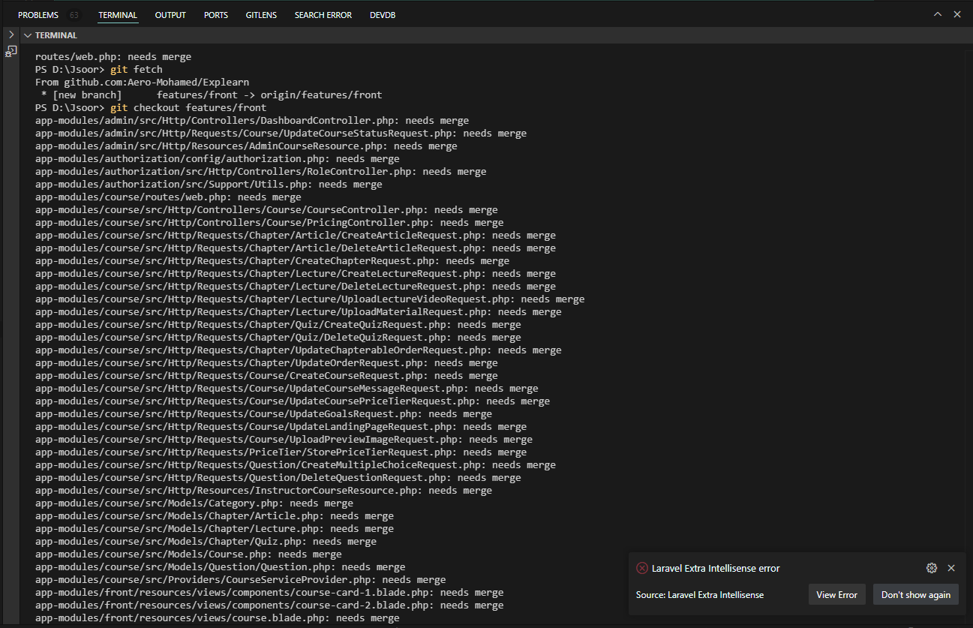
Task: Click the debug terminal icon in left strip
Action: [11, 52]
